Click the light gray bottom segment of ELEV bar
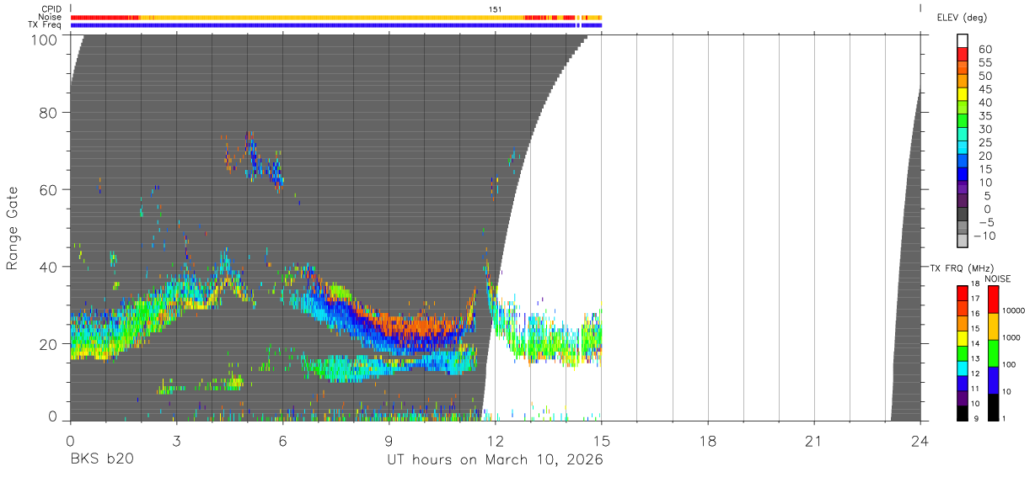1035x477 pixels. [x=963, y=240]
